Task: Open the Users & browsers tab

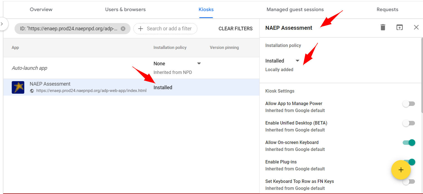Action: pos(125,9)
